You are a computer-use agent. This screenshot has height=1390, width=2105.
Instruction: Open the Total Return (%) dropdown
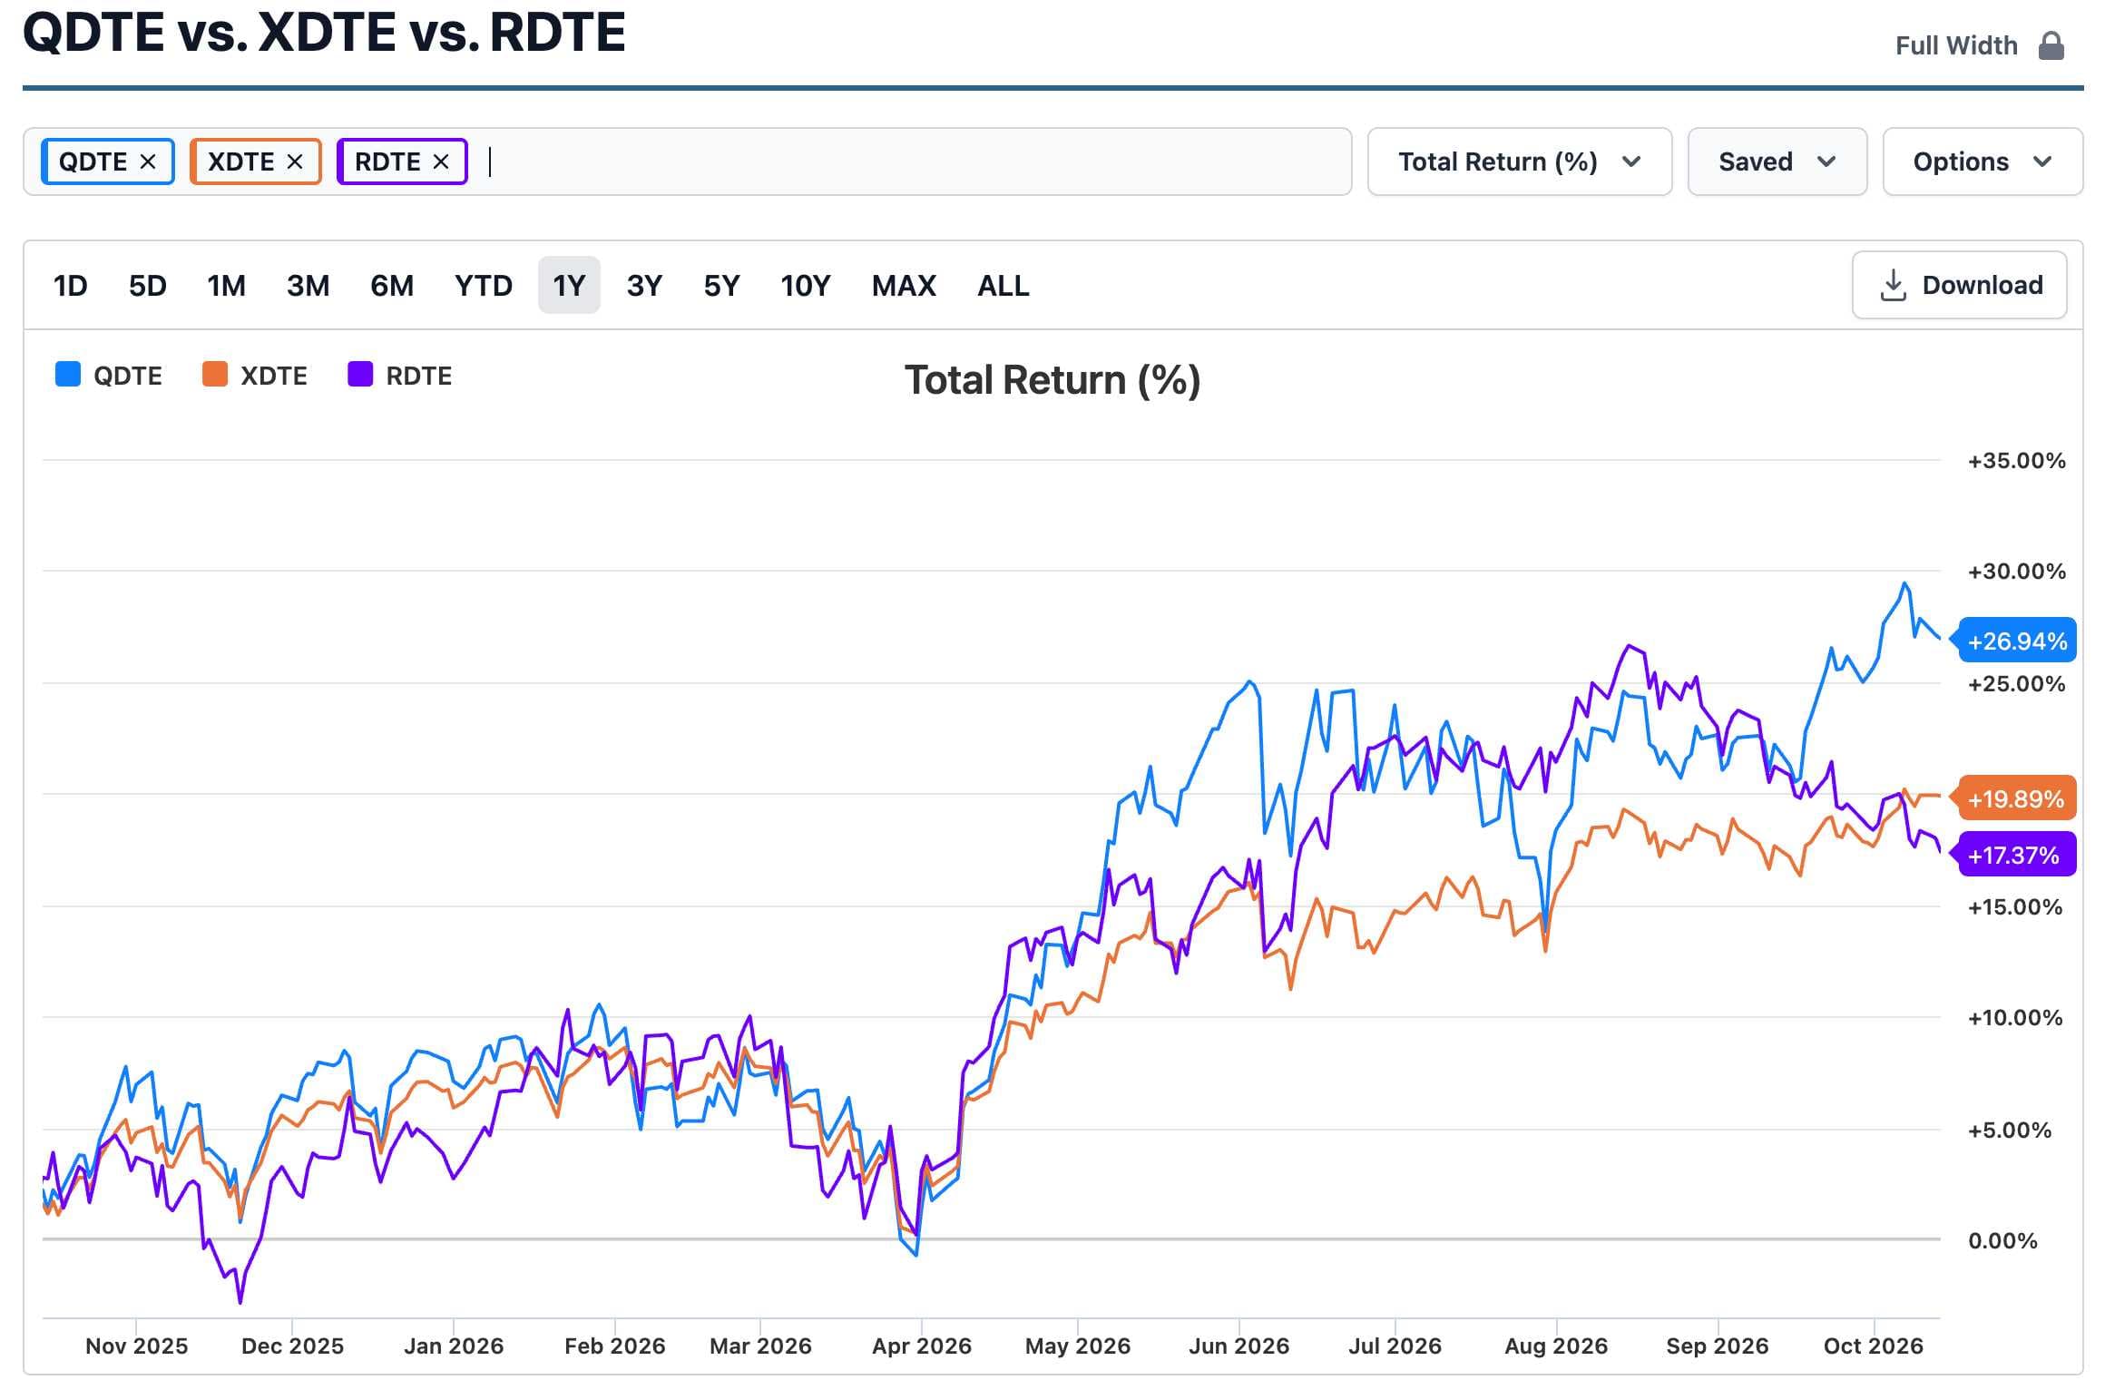pyautogui.click(x=1519, y=162)
